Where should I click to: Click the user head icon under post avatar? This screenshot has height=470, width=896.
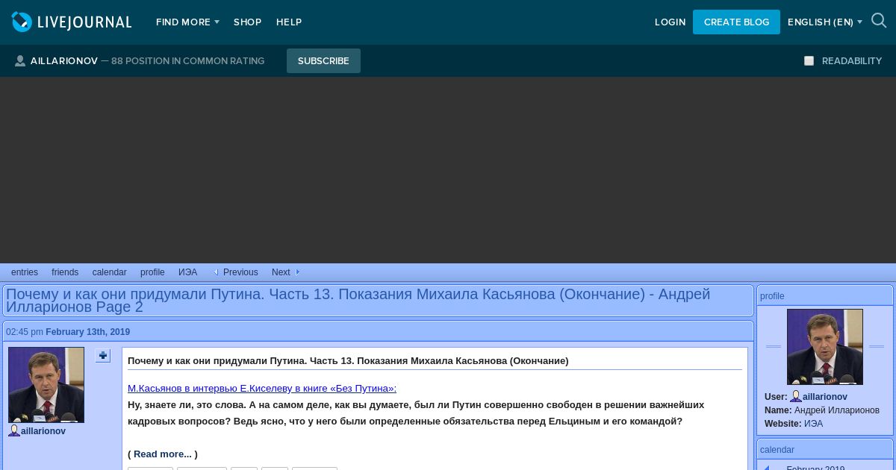pyautogui.click(x=14, y=430)
